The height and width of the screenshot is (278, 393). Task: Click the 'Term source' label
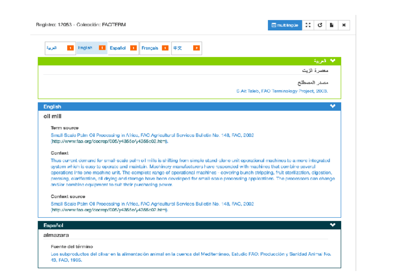(x=65, y=128)
